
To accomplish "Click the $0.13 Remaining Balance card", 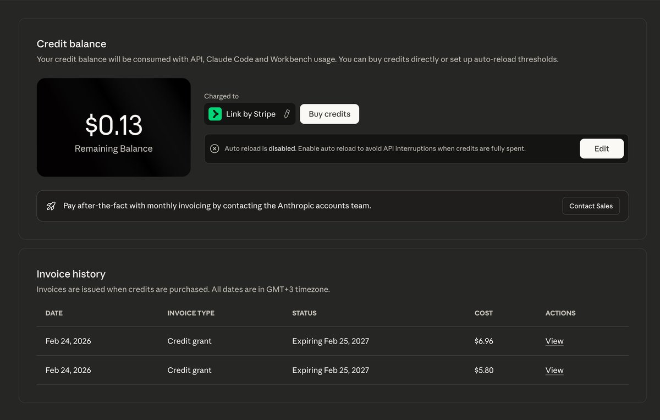I will pos(114,127).
